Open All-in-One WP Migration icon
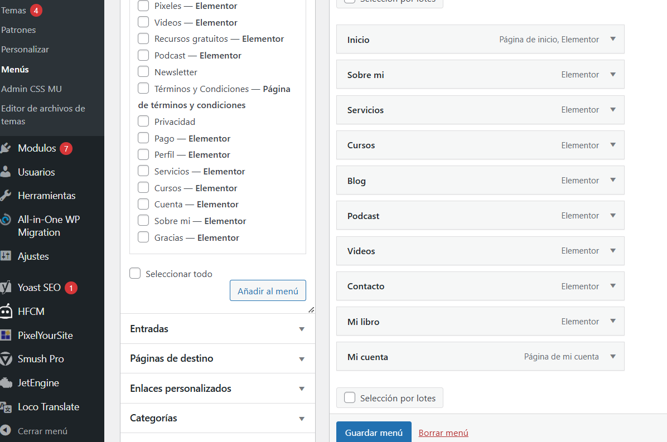The width and height of the screenshot is (667, 442). point(6,220)
